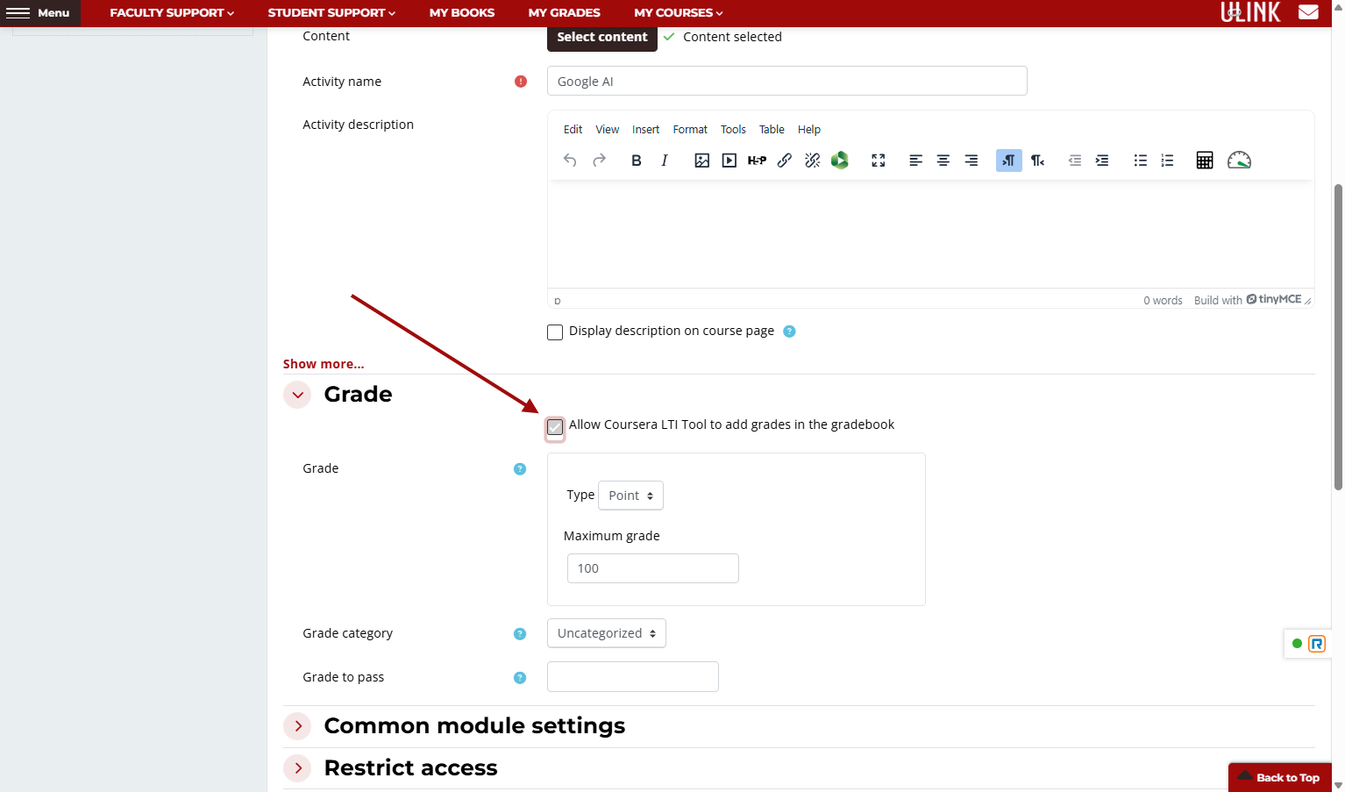Click the Undo icon in editor toolbar

coord(570,161)
